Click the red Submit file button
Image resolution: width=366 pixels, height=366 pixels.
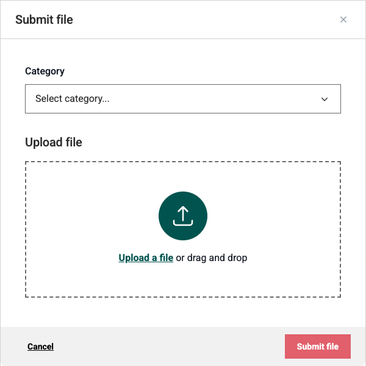tap(317, 346)
